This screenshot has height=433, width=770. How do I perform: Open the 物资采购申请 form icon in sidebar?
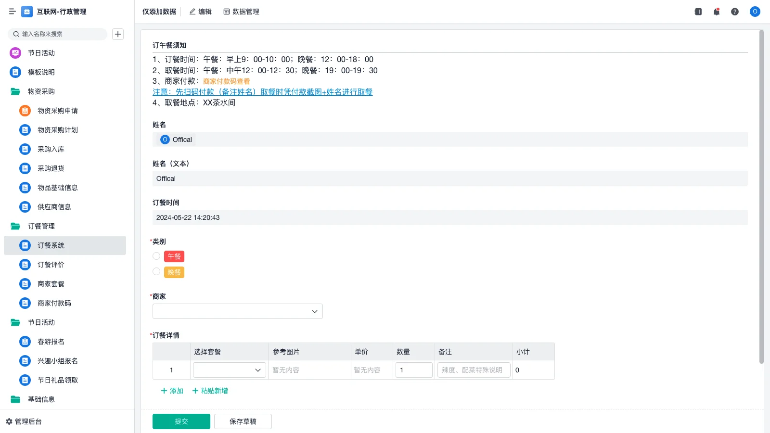pos(25,111)
